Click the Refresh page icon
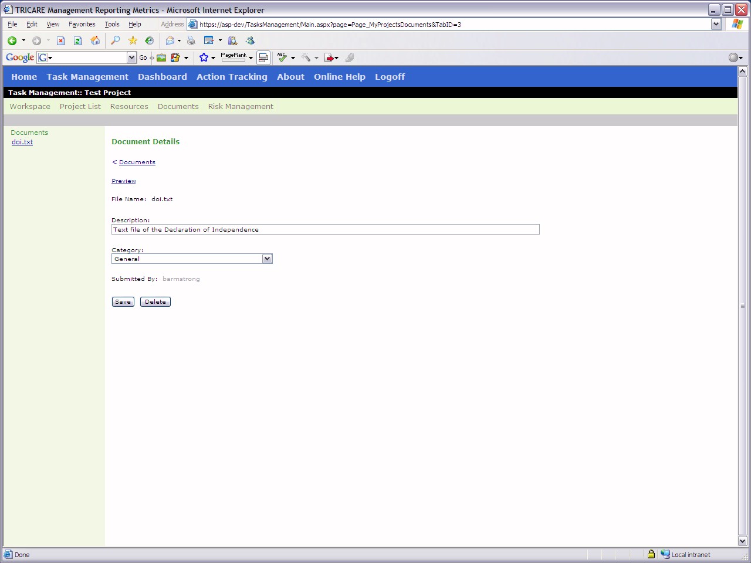Viewport: 751px width, 563px height. pos(77,40)
